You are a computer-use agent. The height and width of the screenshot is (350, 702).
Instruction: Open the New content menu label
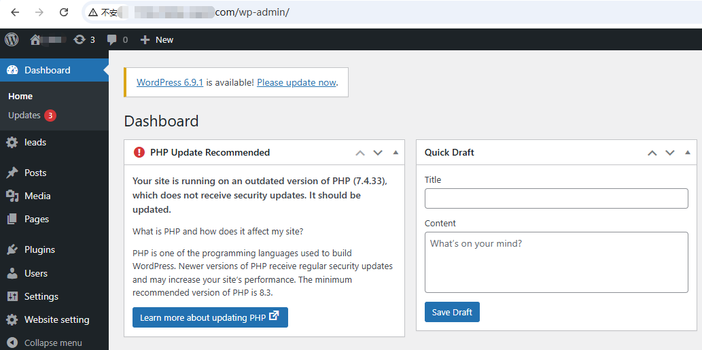[x=164, y=40]
